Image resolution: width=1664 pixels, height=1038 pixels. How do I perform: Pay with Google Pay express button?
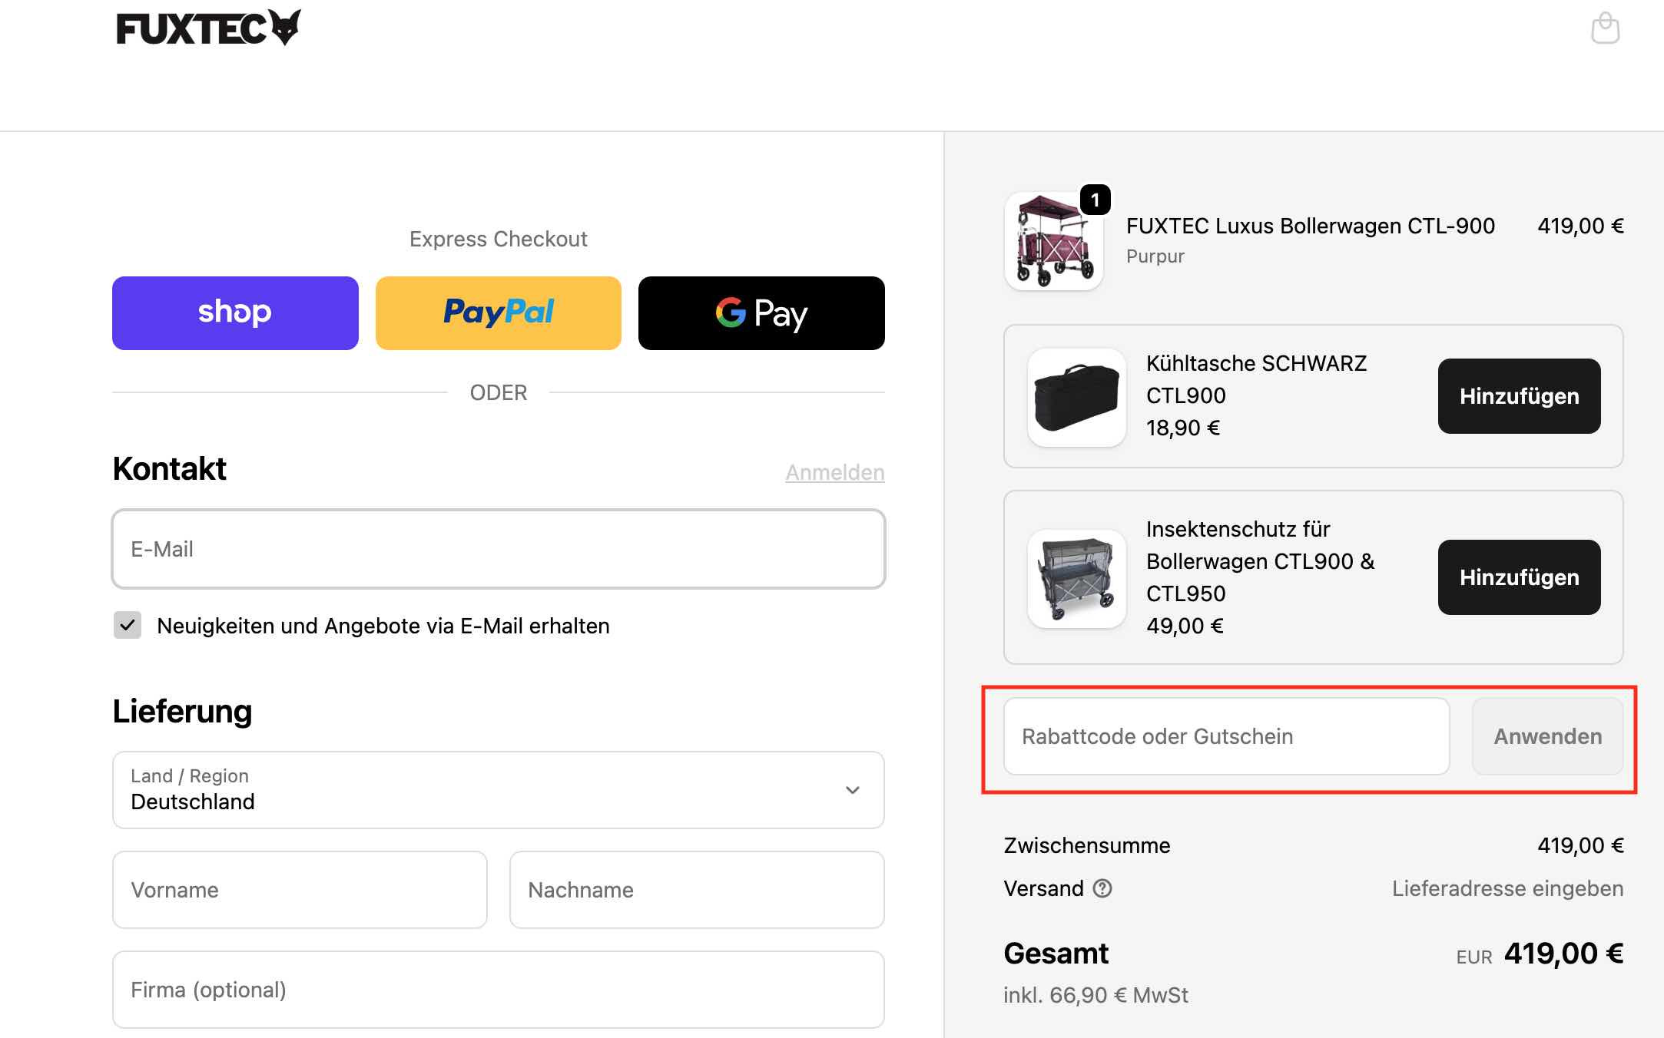click(x=761, y=313)
